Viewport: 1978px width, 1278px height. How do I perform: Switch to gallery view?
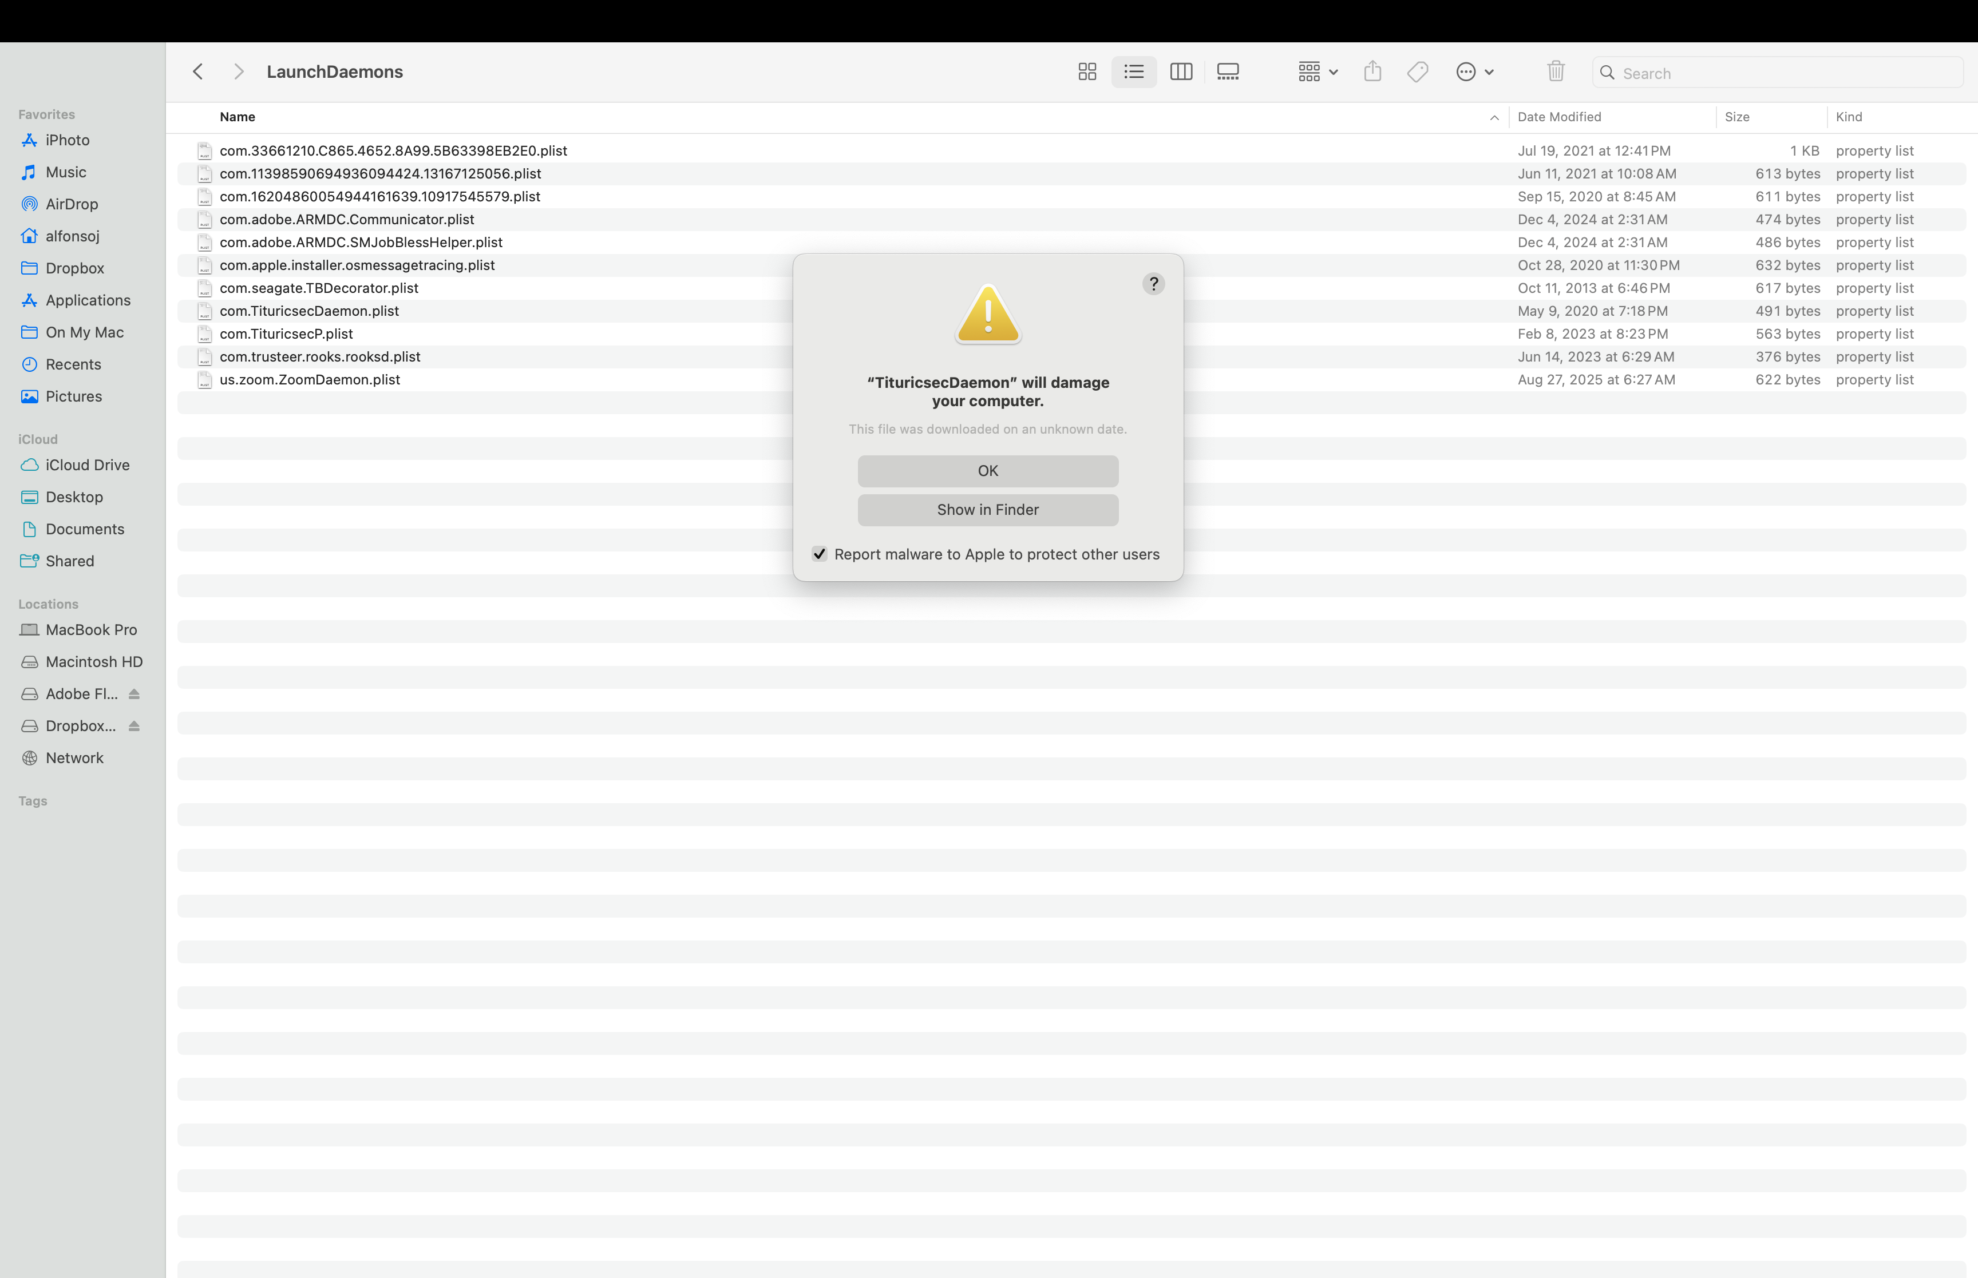click(1228, 72)
